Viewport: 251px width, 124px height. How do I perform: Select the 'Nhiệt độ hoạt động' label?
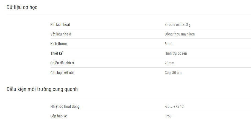tap(65, 106)
